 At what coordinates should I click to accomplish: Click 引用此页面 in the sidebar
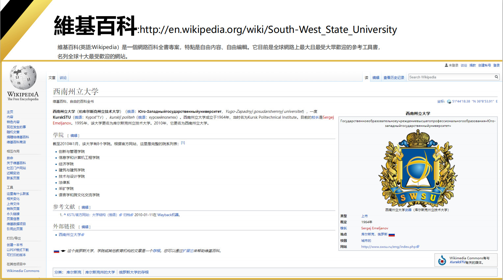click(15, 229)
